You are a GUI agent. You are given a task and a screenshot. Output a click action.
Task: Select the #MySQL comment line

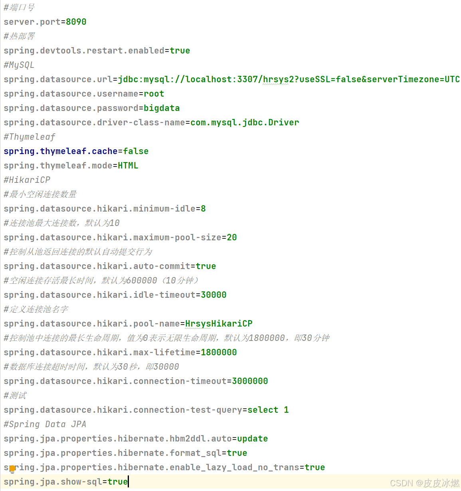pos(19,65)
